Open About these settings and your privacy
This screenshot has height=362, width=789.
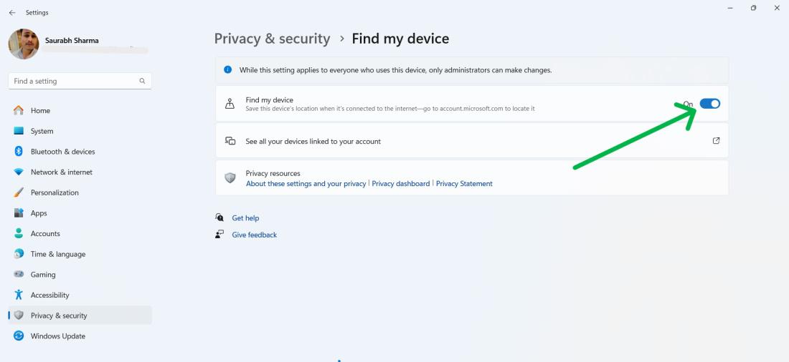[306, 184]
